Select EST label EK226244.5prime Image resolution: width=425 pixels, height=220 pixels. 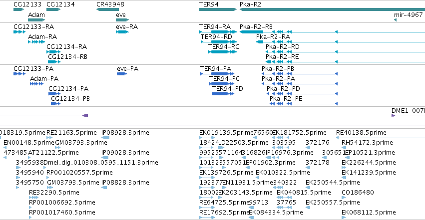click(369, 163)
